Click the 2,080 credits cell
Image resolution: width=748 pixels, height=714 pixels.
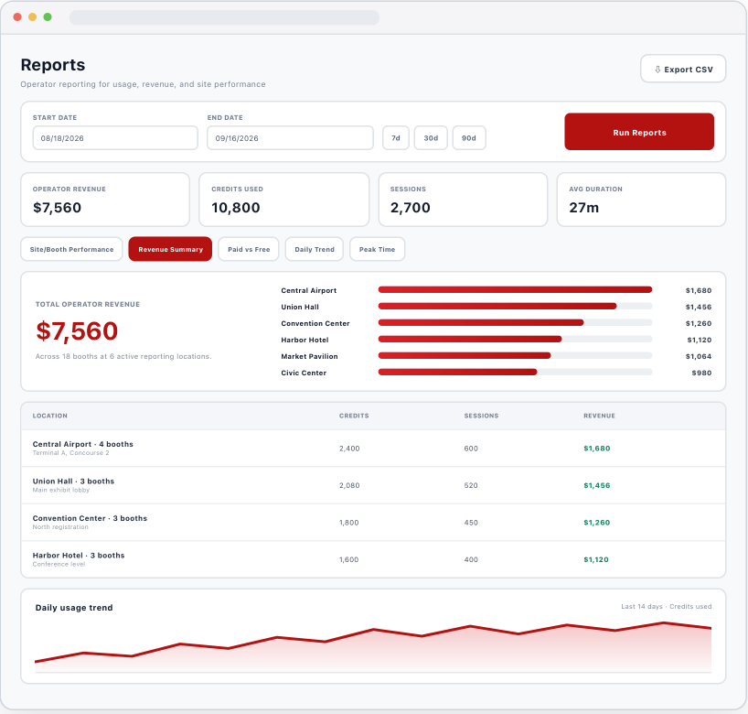click(349, 486)
